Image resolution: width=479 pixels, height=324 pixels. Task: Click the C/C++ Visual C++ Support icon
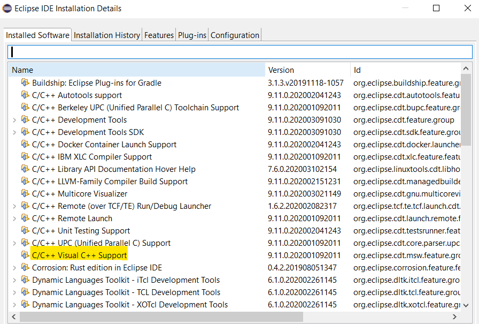(25, 255)
